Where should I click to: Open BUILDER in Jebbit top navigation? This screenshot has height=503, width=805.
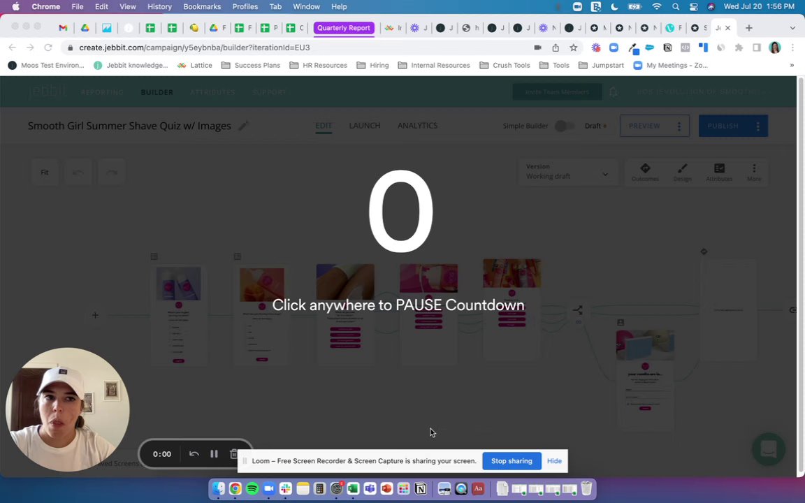tap(157, 92)
